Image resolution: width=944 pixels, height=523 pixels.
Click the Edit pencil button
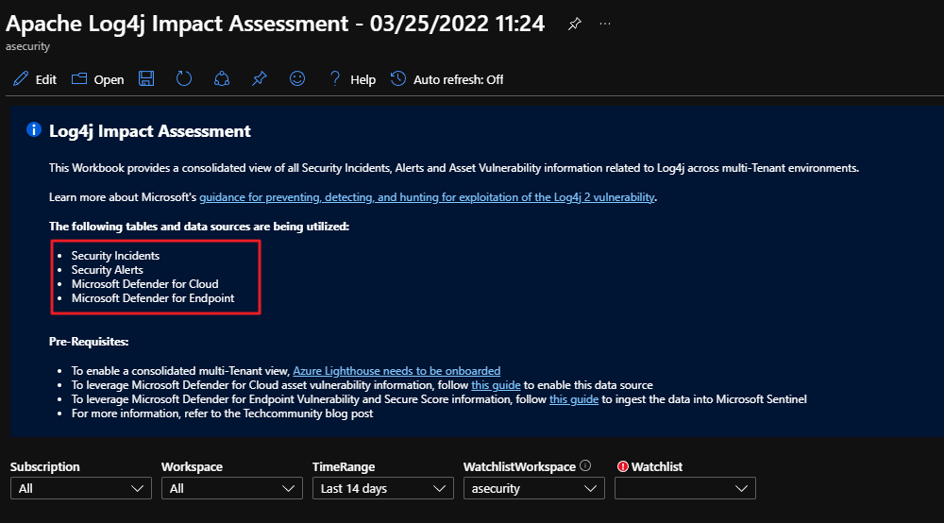coord(35,79)
